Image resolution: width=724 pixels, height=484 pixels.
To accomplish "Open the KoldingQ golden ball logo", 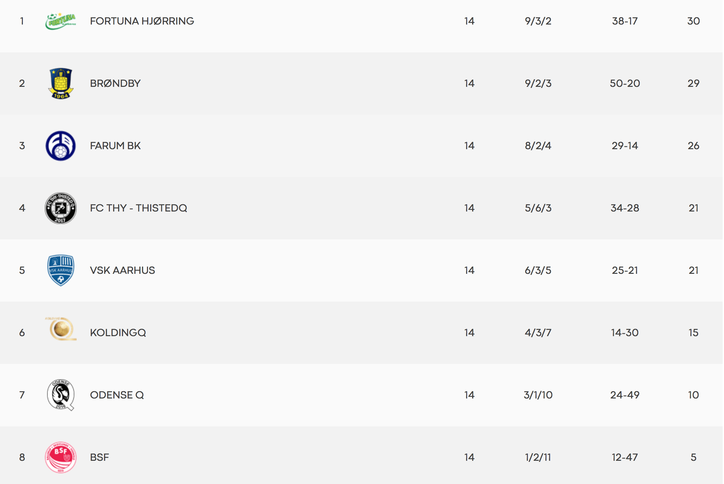I will (x=61, y=329).
